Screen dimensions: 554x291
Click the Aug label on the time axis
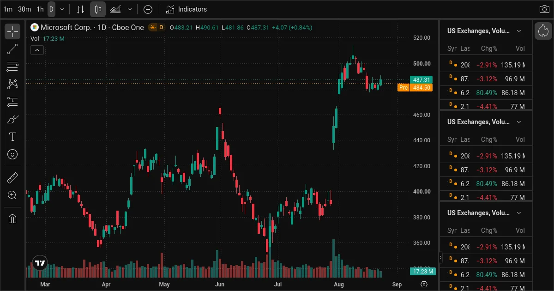click(x=339, y=285)
